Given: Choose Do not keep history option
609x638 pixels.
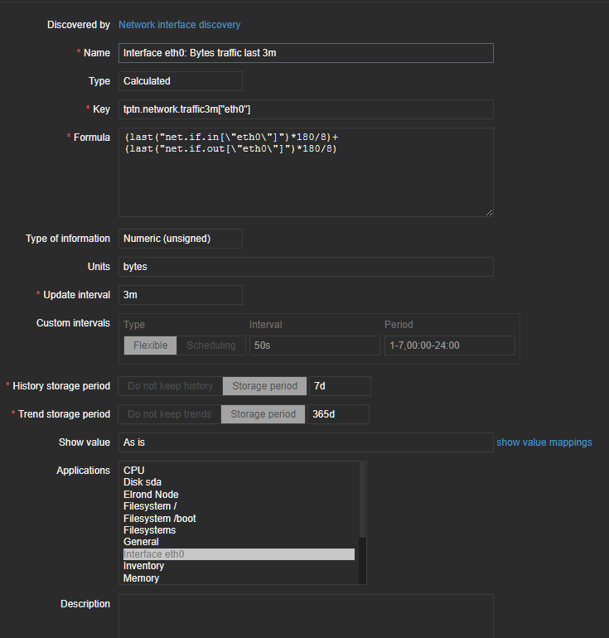Looking at the screenshot, I should pos(170,386).
